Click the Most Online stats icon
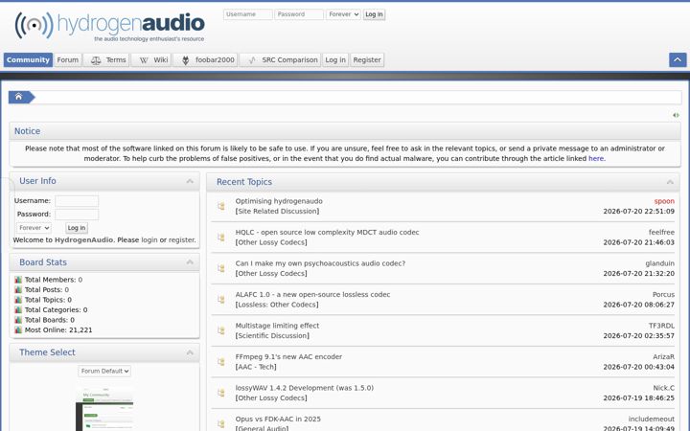Image resolution: width=690 pixels, height=431 pixels. [18, 329]
